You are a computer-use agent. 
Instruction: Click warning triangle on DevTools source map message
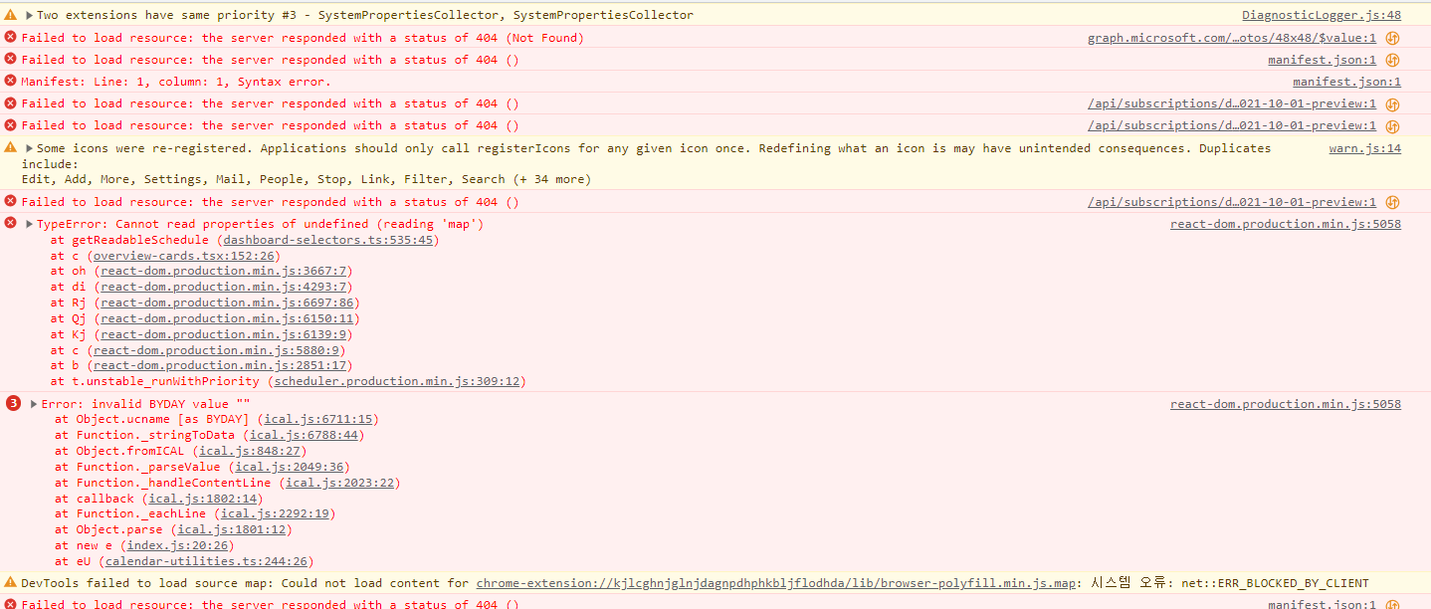tap(9, 582)
